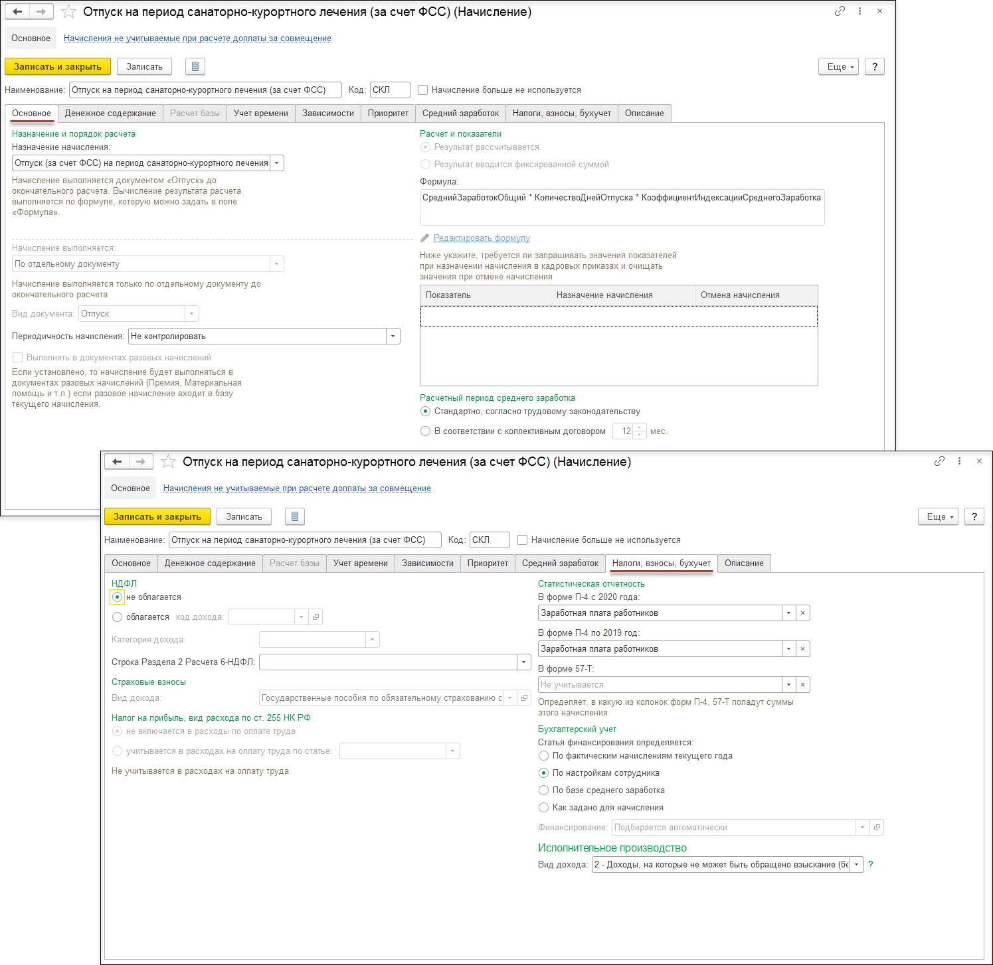This screenshot has height=965, width=993.
Task: Select НДФЛ облагается option
Action: (118, 617)
